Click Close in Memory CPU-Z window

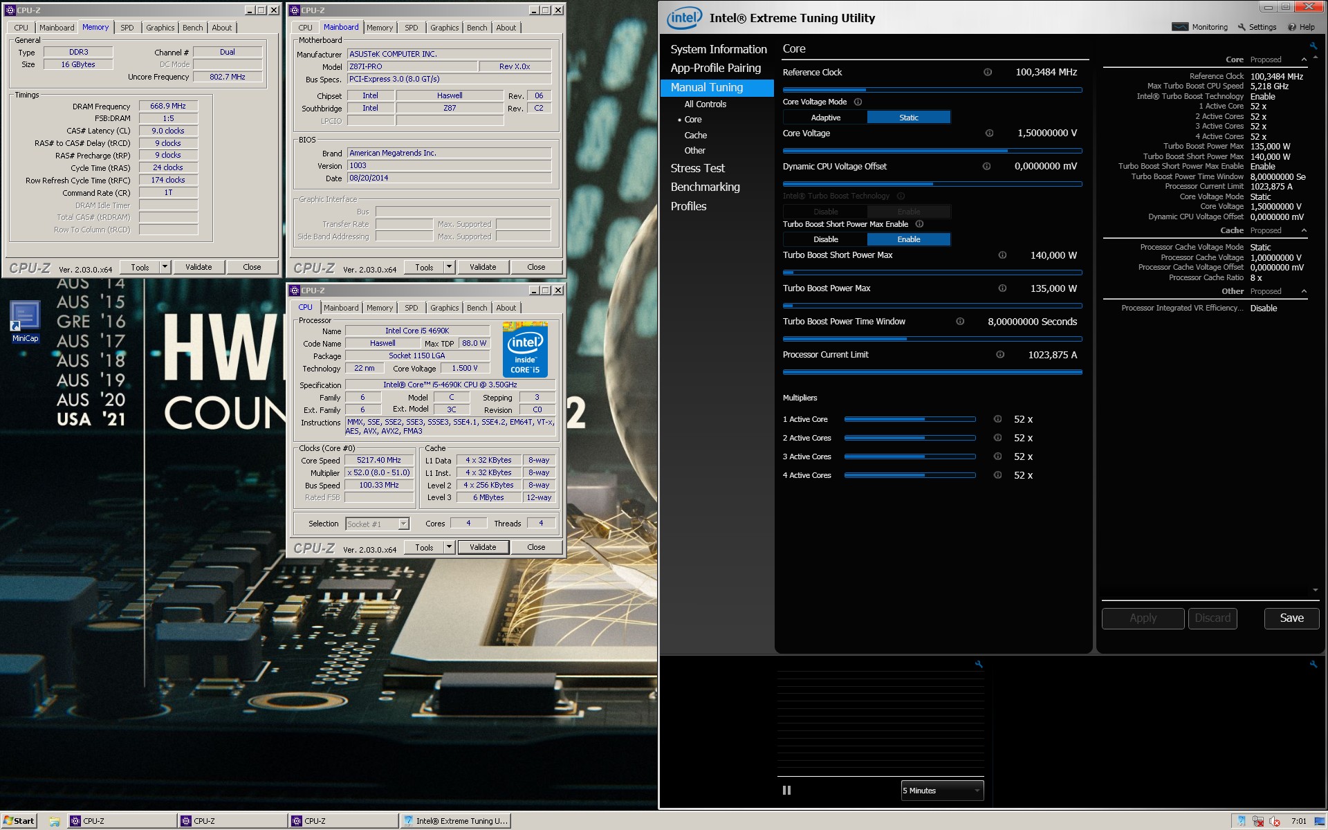coord(252,267)
